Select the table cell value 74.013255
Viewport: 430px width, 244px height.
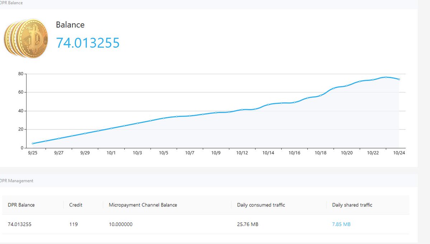pos(20,224)
